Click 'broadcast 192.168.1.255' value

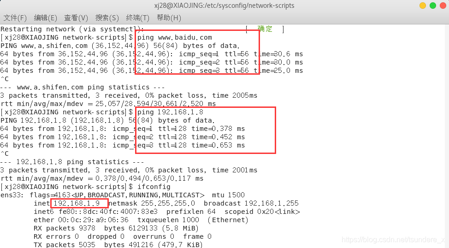[251, 204]
